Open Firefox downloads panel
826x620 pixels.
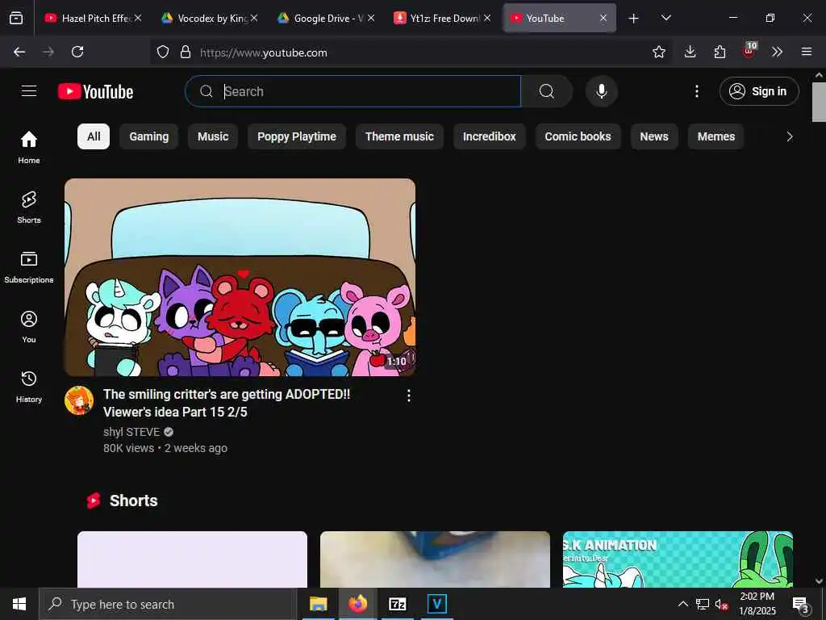pyautogui.click(x=690, y=52)
